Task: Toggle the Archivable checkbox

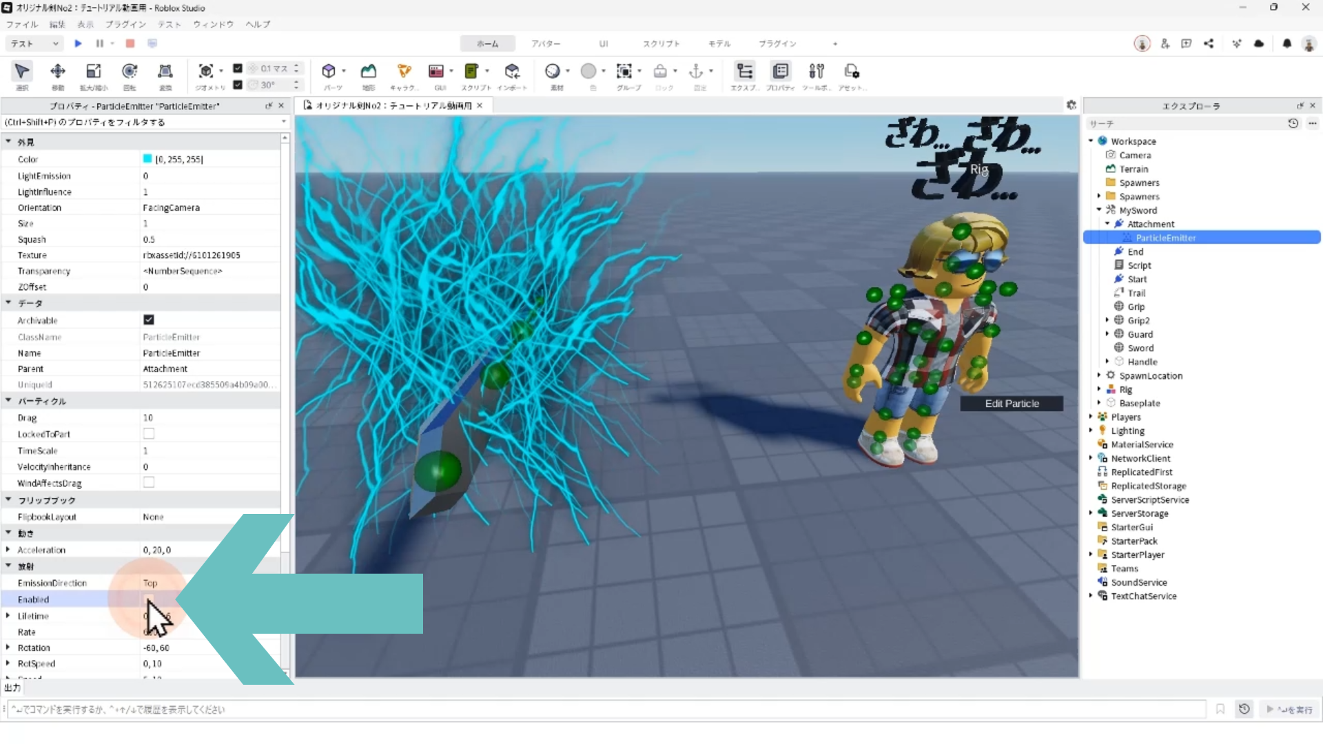Action: pyautogui.click(x=149, y=320)
